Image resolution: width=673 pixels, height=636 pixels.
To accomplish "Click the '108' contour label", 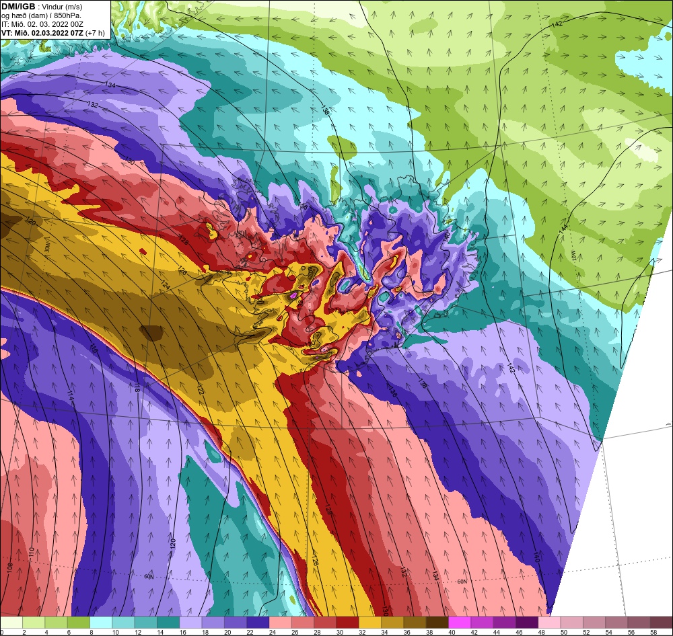I will point(10,567).
